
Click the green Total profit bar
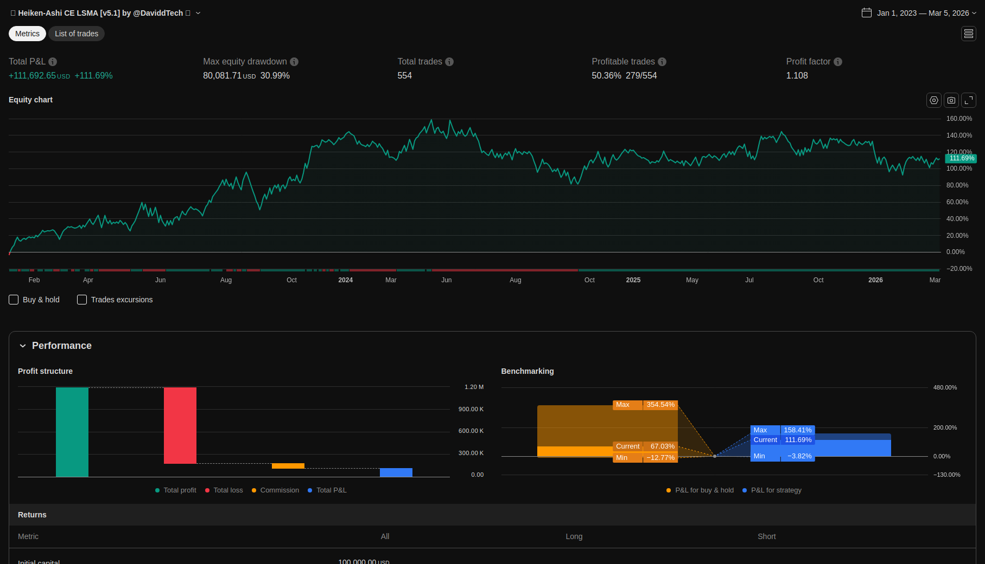pos(72,432)
